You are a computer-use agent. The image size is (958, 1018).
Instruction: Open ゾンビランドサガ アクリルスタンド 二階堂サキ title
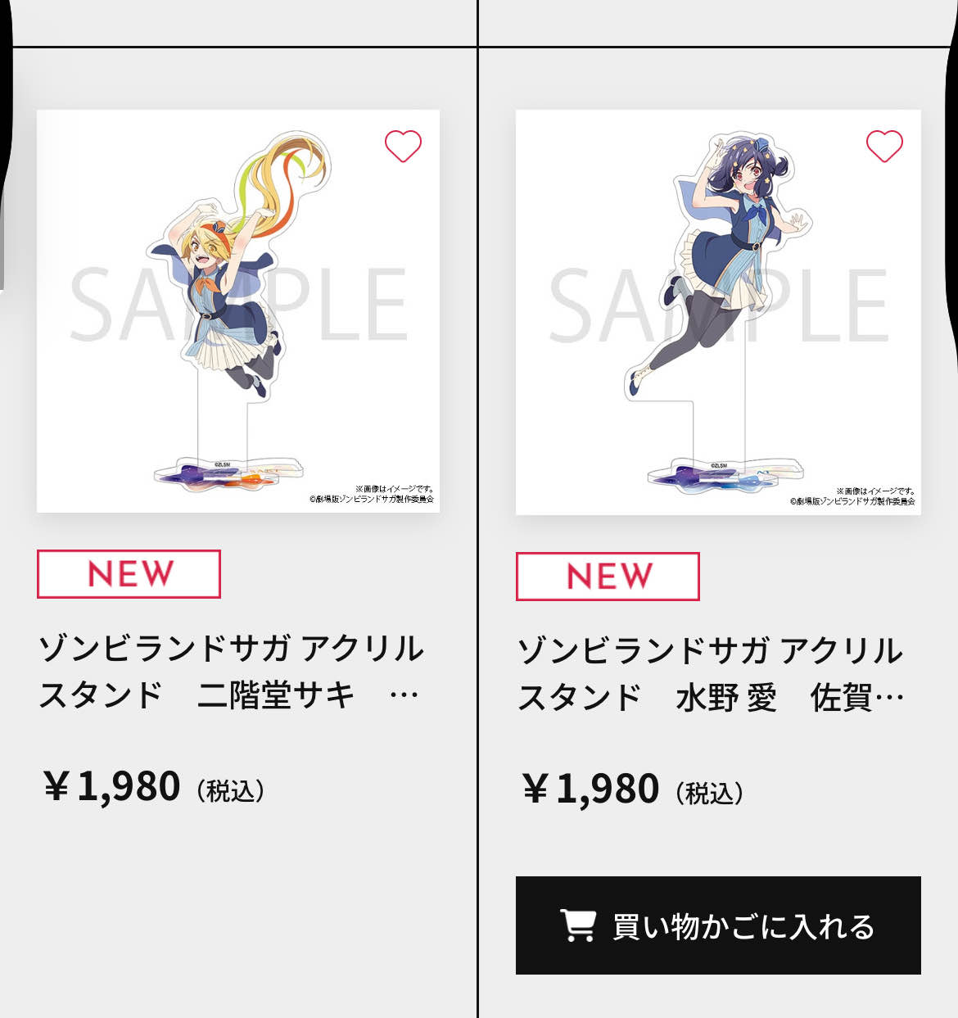(231, 672)
